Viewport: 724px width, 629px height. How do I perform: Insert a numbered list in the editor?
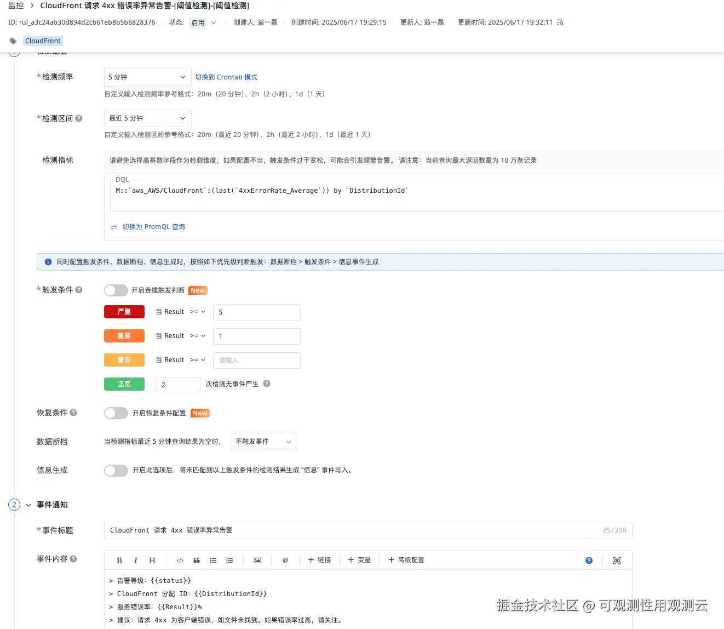[x=229, y=561]
